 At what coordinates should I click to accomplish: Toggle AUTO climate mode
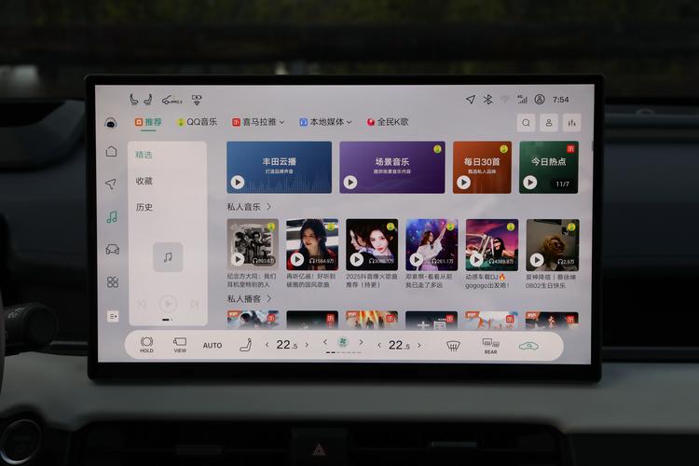212,346
